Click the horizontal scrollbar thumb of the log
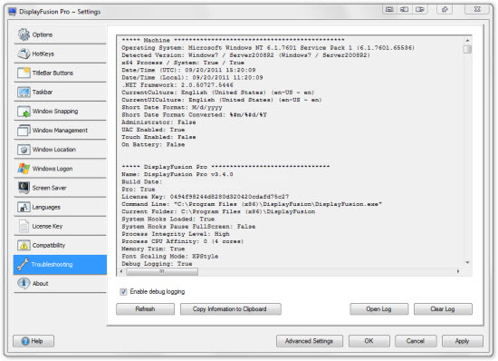This screenshot has width=498, height=361. 162,271
